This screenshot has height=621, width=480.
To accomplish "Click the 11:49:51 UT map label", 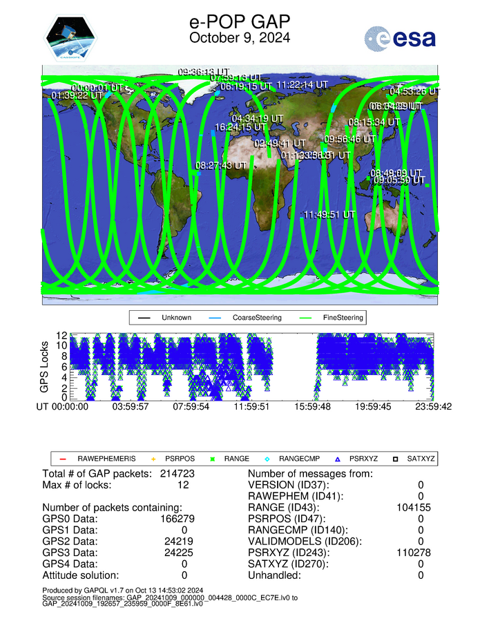I will click(x=329, y=215).
